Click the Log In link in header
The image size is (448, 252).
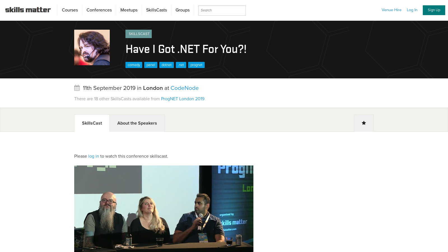pos(412,10)
